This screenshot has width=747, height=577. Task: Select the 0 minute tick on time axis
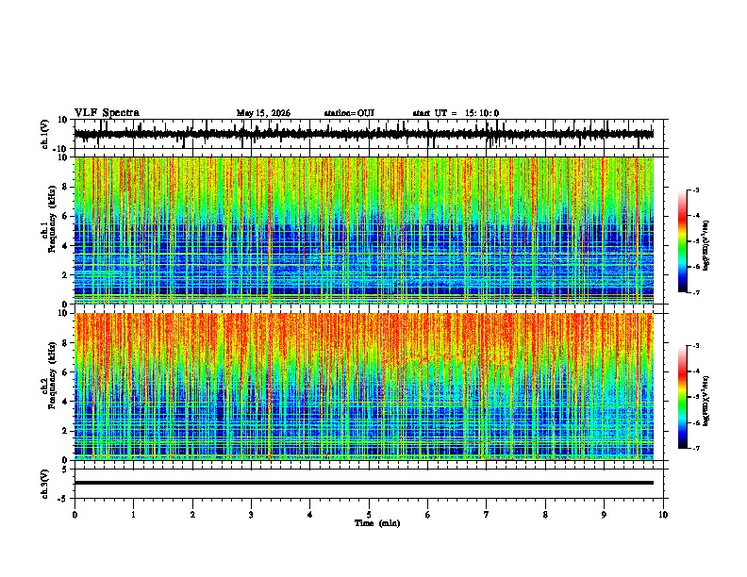pyautogui.click(x=75, y=515)
